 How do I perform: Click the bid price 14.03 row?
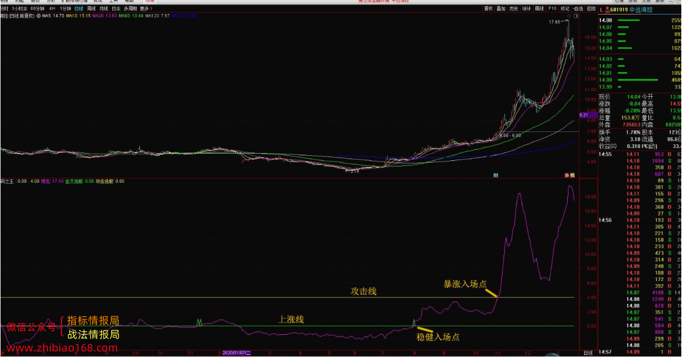click(x=641, y=59)
